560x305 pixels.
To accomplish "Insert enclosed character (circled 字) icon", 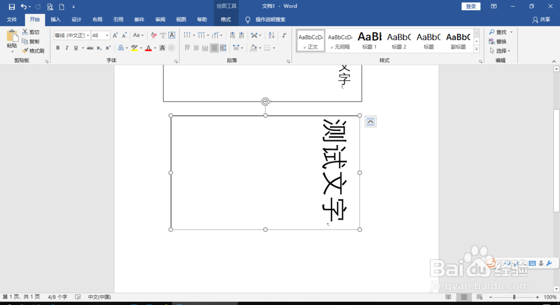I will pos(171,47).
